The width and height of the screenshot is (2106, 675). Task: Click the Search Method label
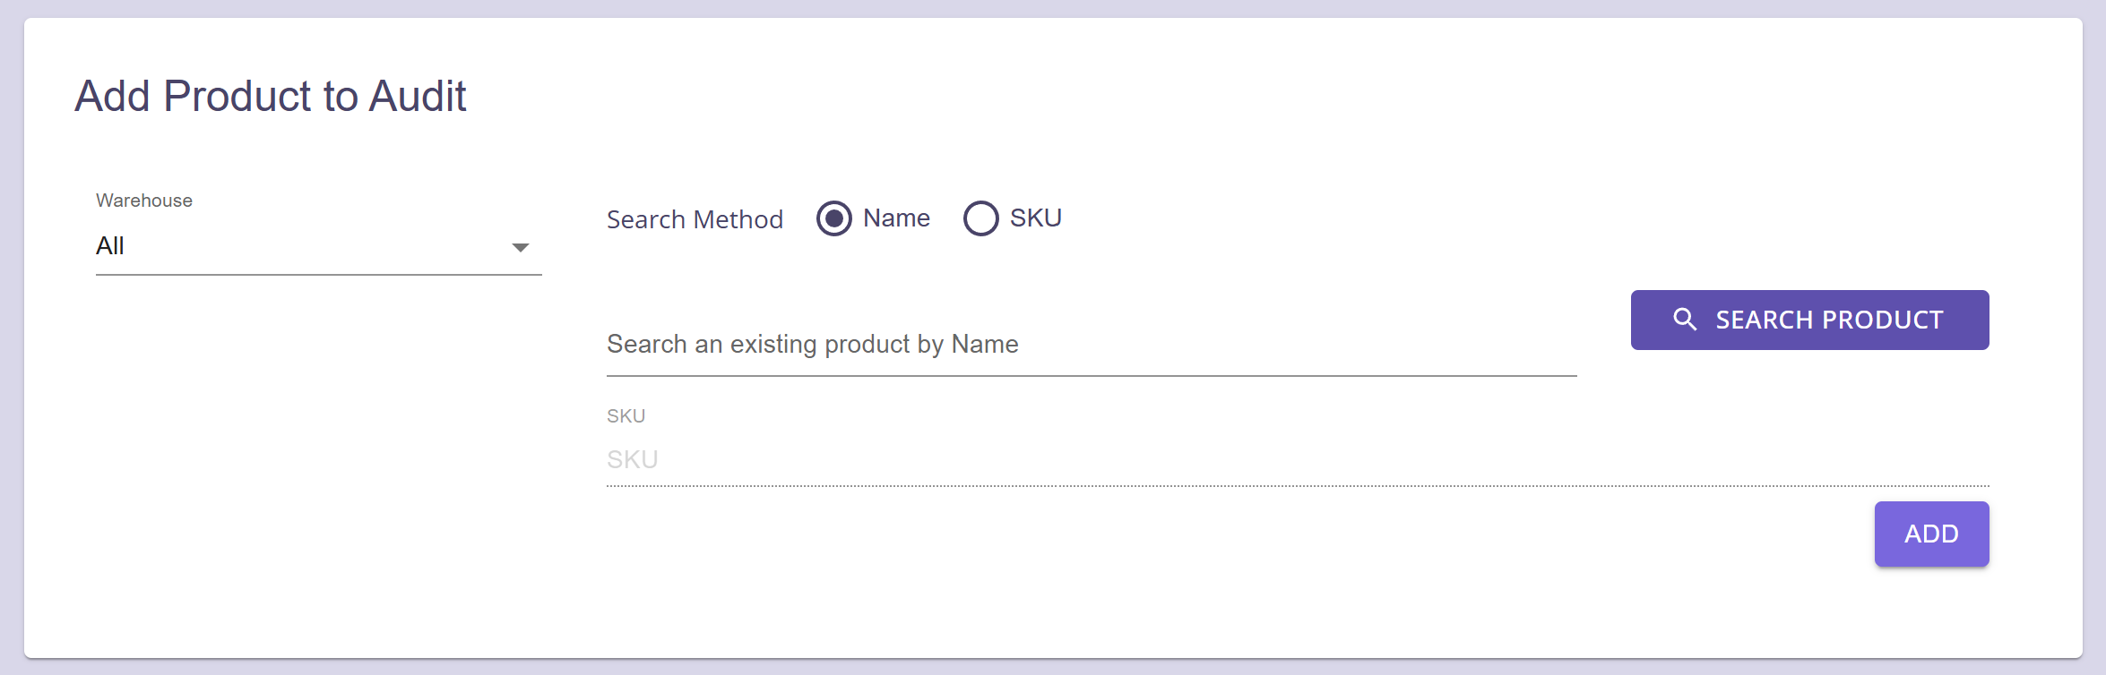click(x=695, y=219)
